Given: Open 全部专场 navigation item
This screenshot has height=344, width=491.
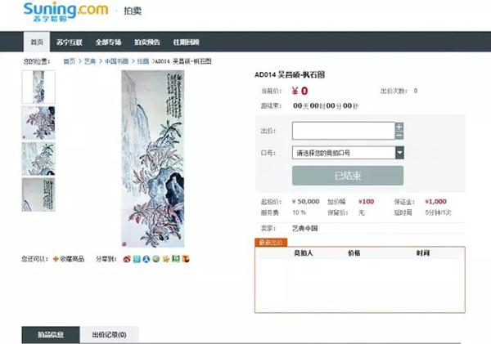Looking at the screenshot, I should pyautogui.click(x=108, y=42).
